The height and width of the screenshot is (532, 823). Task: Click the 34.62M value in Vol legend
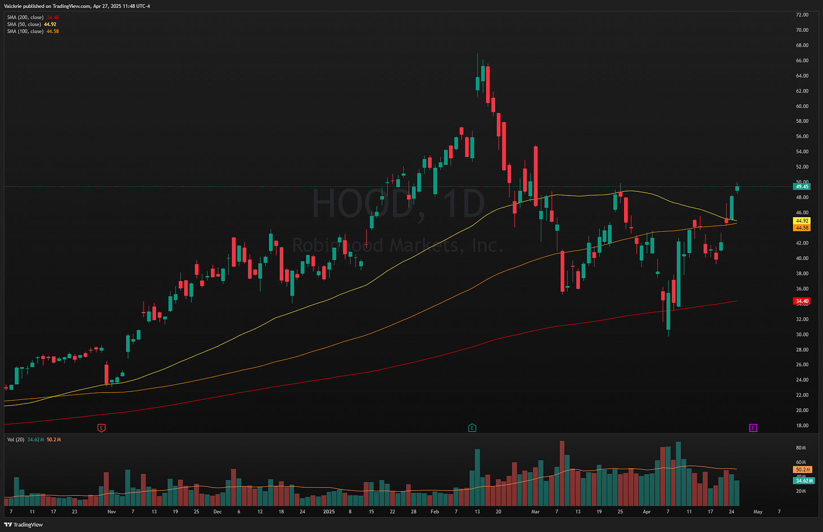tap(36, 439)
